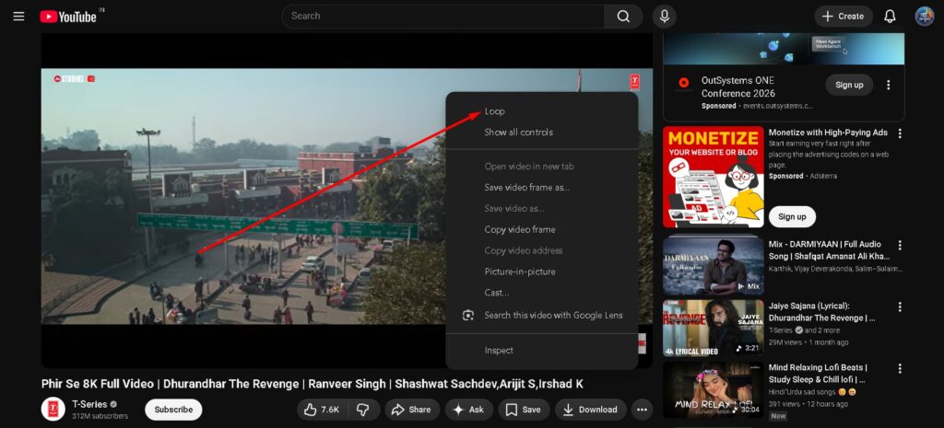Click '29M views' under Jaiye Sajana
The width and height of the screenshot is (944, 428).
[785, 342]
